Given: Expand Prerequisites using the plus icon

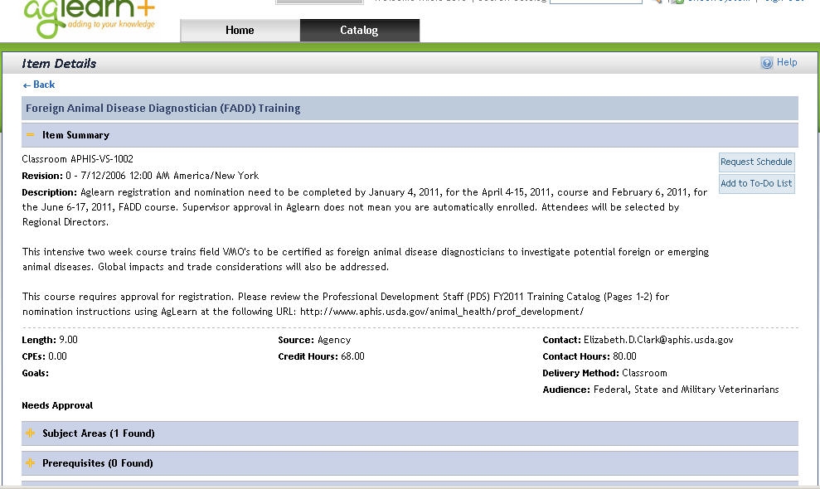Looking at the screenshot, I should pos(31,463).
